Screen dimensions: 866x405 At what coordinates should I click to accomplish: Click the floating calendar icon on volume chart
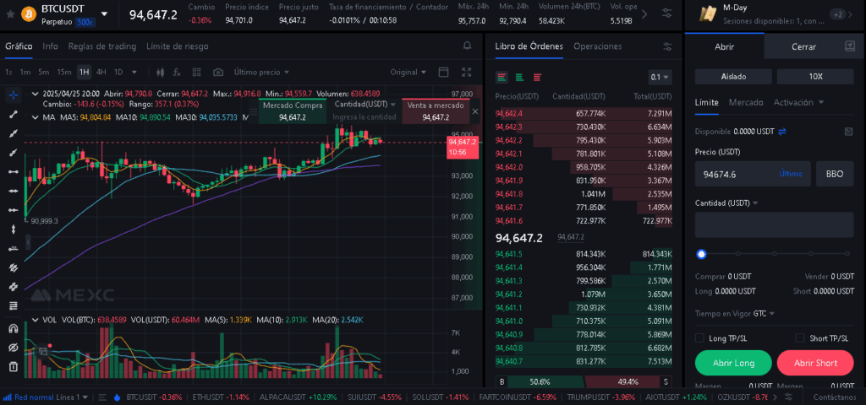[x=42, y=351]
